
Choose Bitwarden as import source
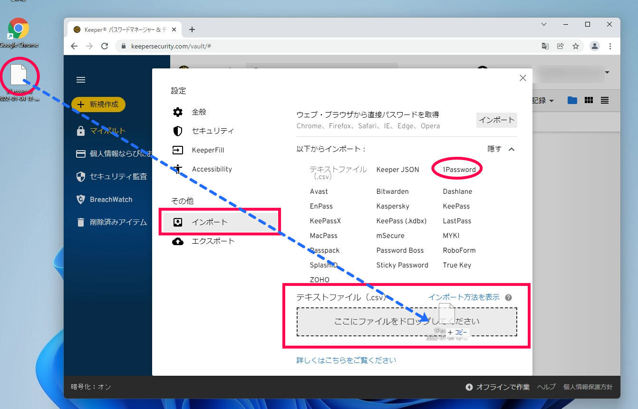[393, 191]
